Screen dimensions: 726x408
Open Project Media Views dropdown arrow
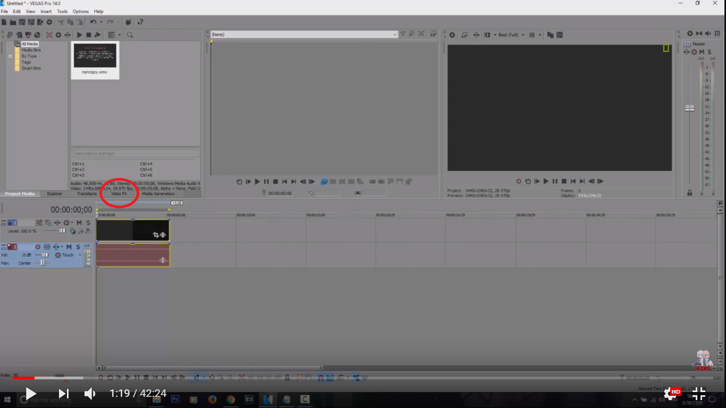coord(119,35)
